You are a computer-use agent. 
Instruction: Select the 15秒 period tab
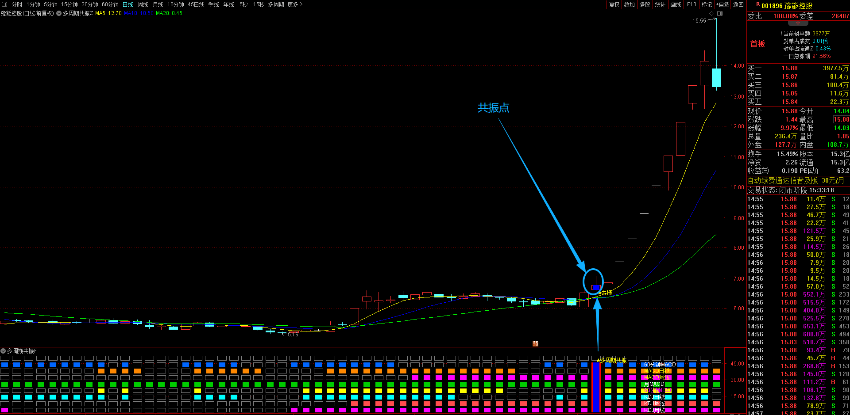[259, 4]
